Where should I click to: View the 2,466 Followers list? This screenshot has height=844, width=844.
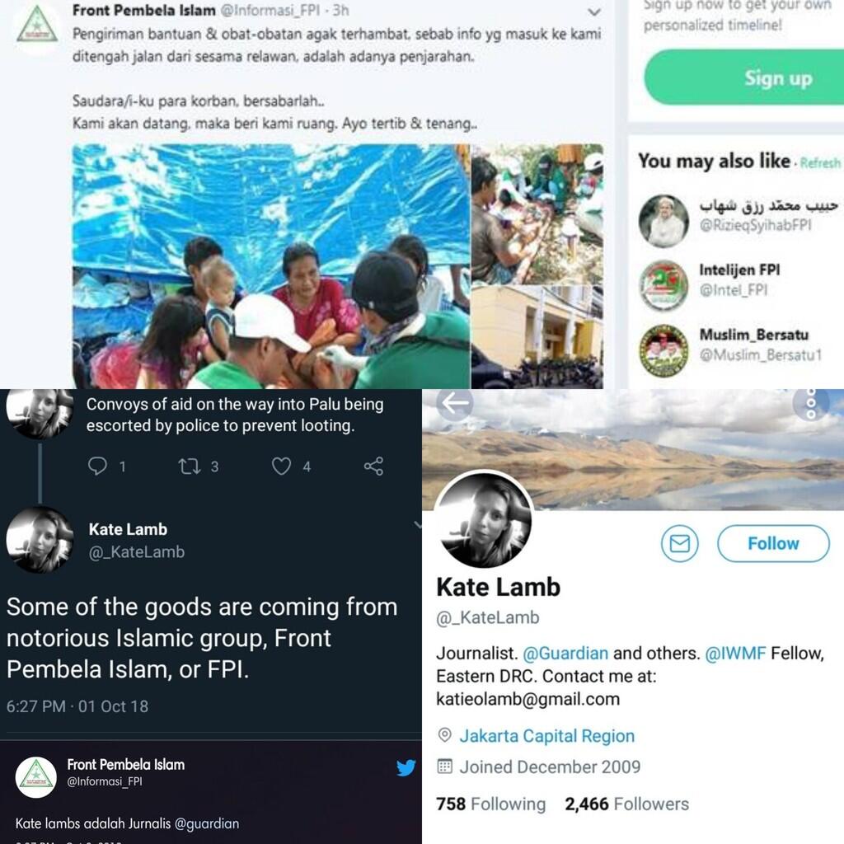click(626, 804)
